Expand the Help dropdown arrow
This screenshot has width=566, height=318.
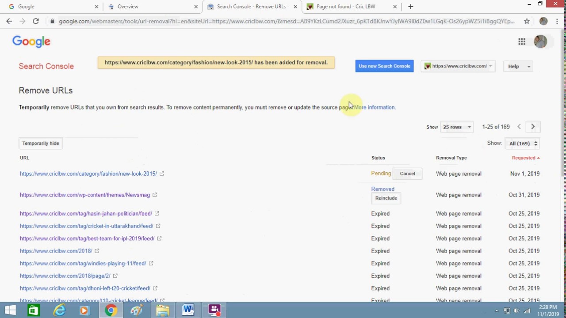point(529,66)
